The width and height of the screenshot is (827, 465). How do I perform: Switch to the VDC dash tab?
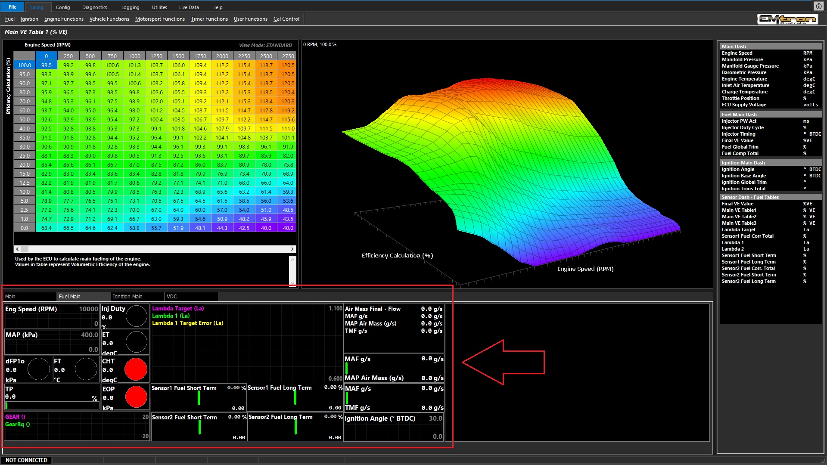pos(172,297)
